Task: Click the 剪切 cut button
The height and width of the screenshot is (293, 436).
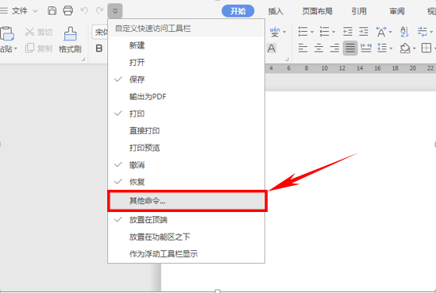Action: tap(39, 32)
